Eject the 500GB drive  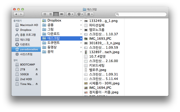coord(37,74)
